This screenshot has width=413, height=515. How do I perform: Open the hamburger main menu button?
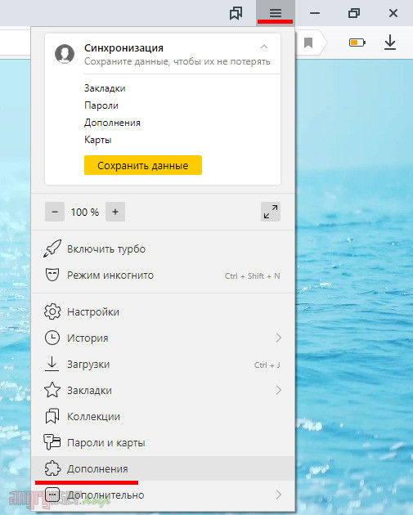(276, 13)
